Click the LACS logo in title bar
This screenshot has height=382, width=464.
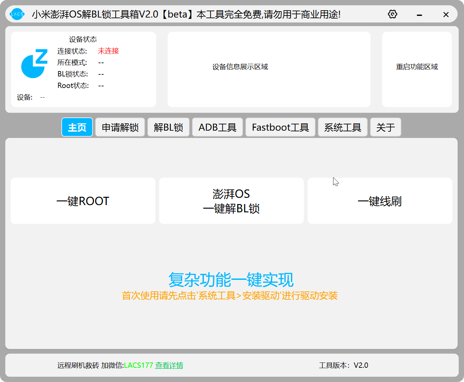point(17,14)
